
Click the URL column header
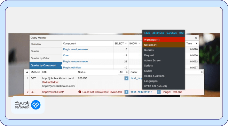pos(45,72)
